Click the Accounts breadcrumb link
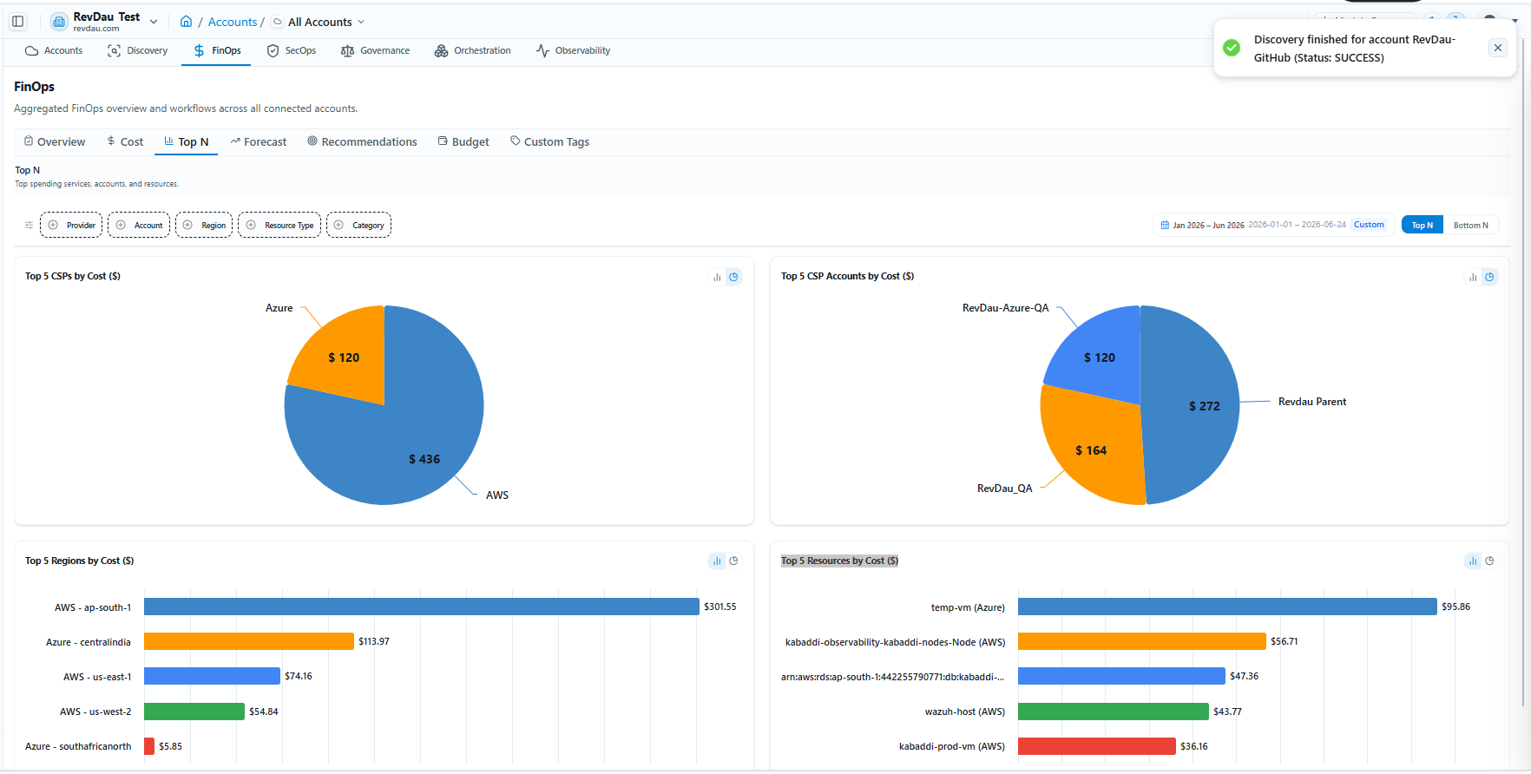The image size is (1531, 774). (x=232, y=22)
